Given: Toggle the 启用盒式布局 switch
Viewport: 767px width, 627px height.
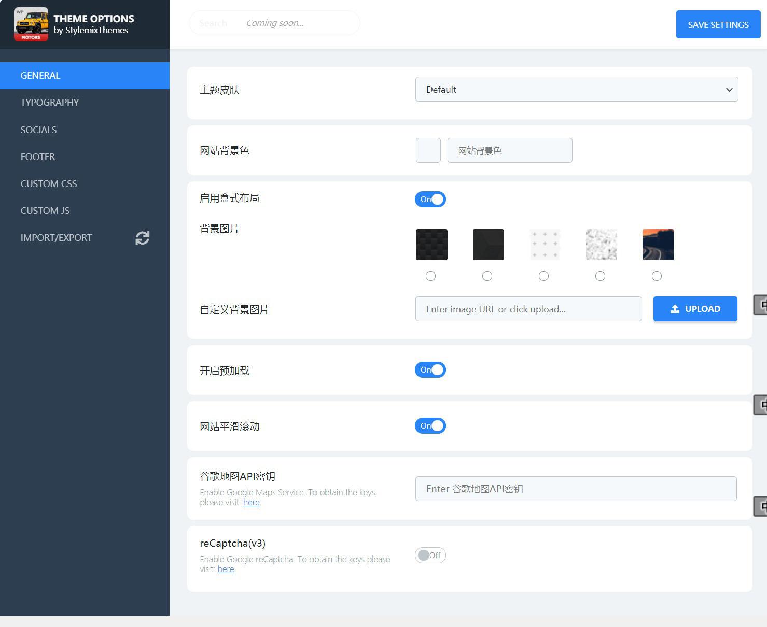Looking at the screenshot, I should click(x=430, y=199).
